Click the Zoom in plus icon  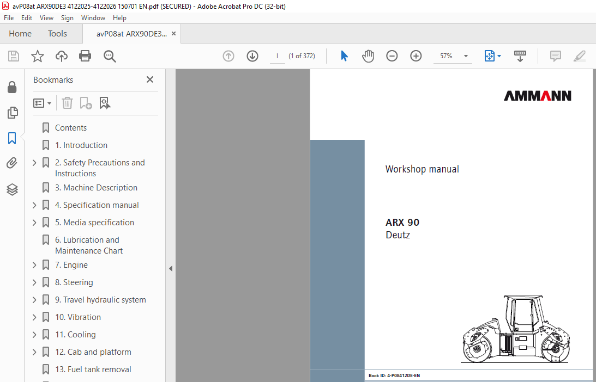[x=416, y=56]
